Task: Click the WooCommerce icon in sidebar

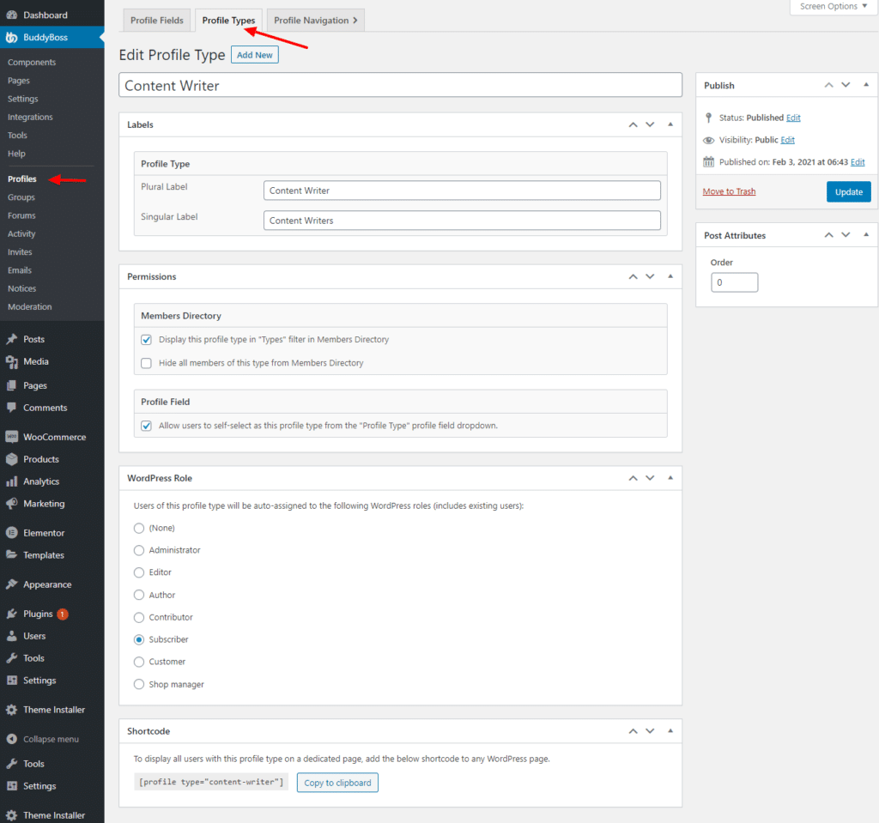Action: pyautogui.click(x=11, y=437)
